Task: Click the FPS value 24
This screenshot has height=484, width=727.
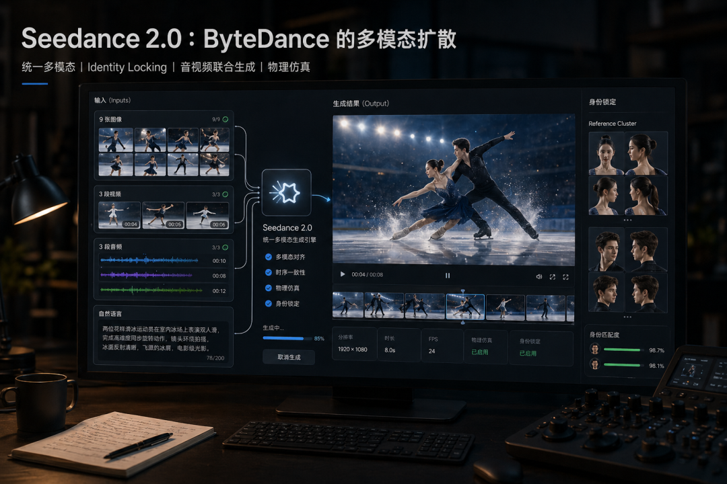Action: (x=431, y=351)
